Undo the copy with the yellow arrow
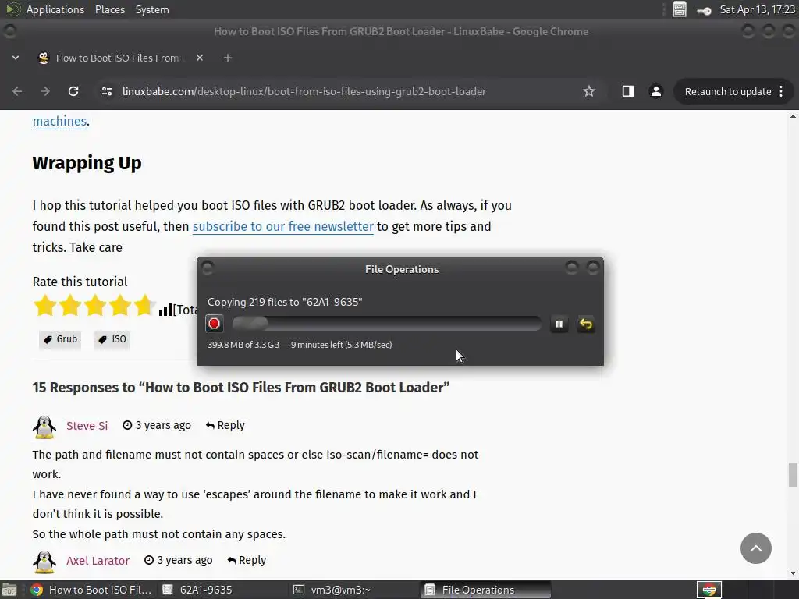 coord(586,324)
